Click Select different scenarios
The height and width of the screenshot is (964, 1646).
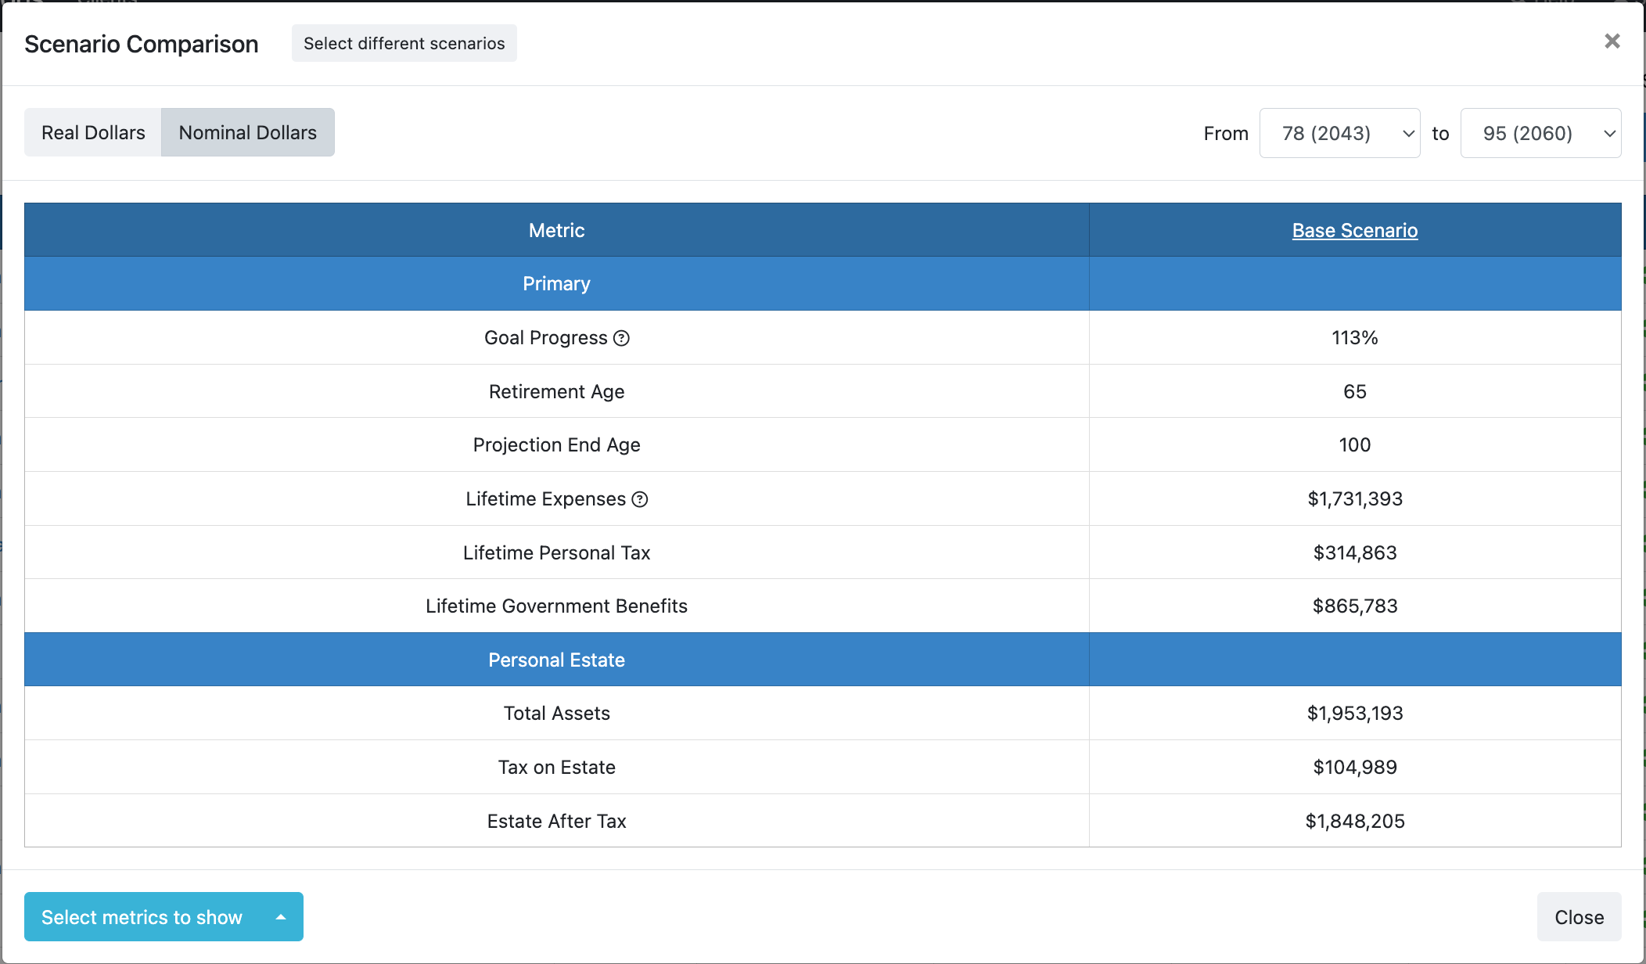404,43
